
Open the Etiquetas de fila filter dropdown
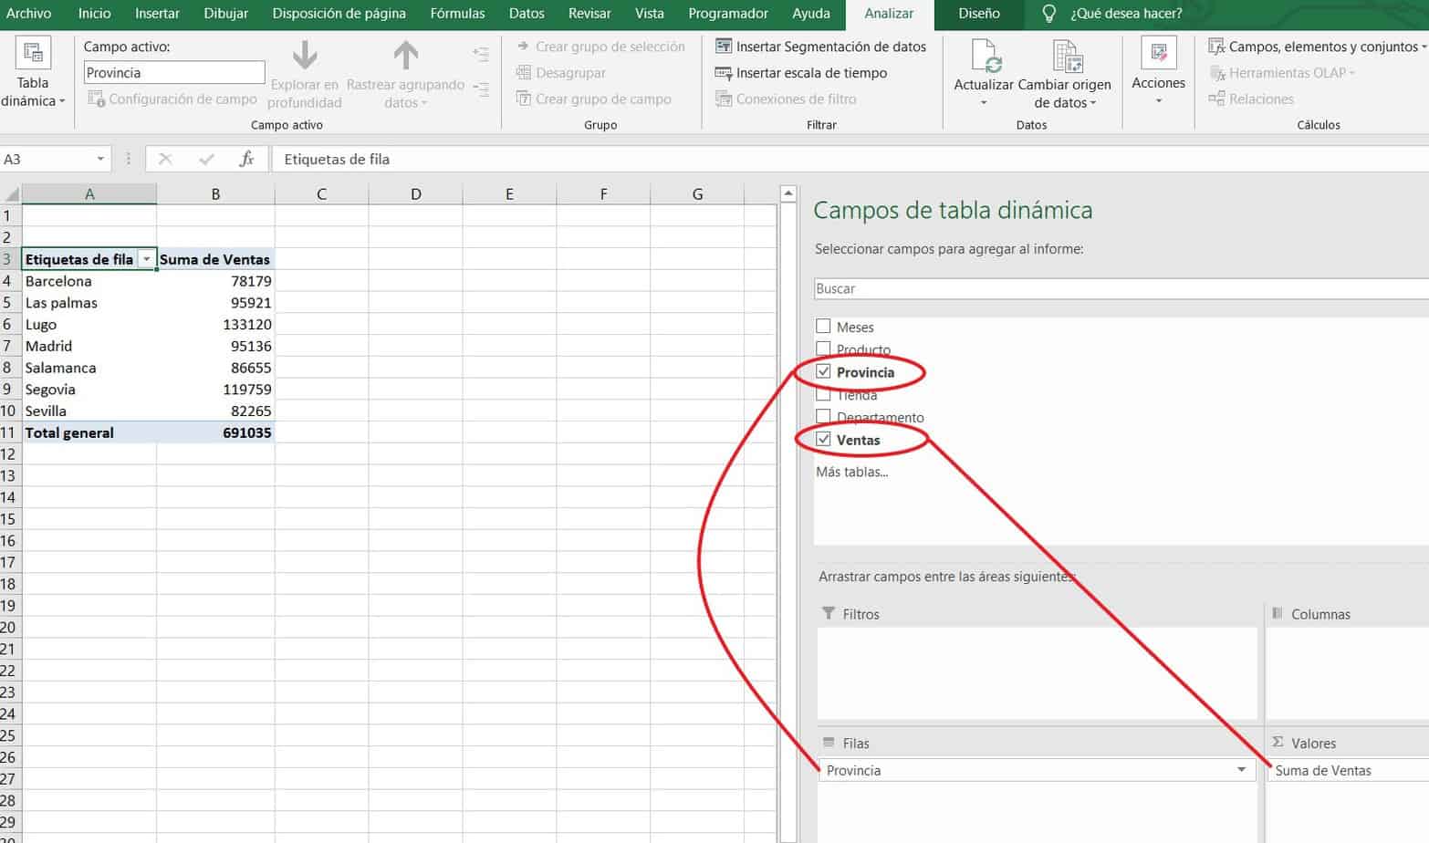146,259
